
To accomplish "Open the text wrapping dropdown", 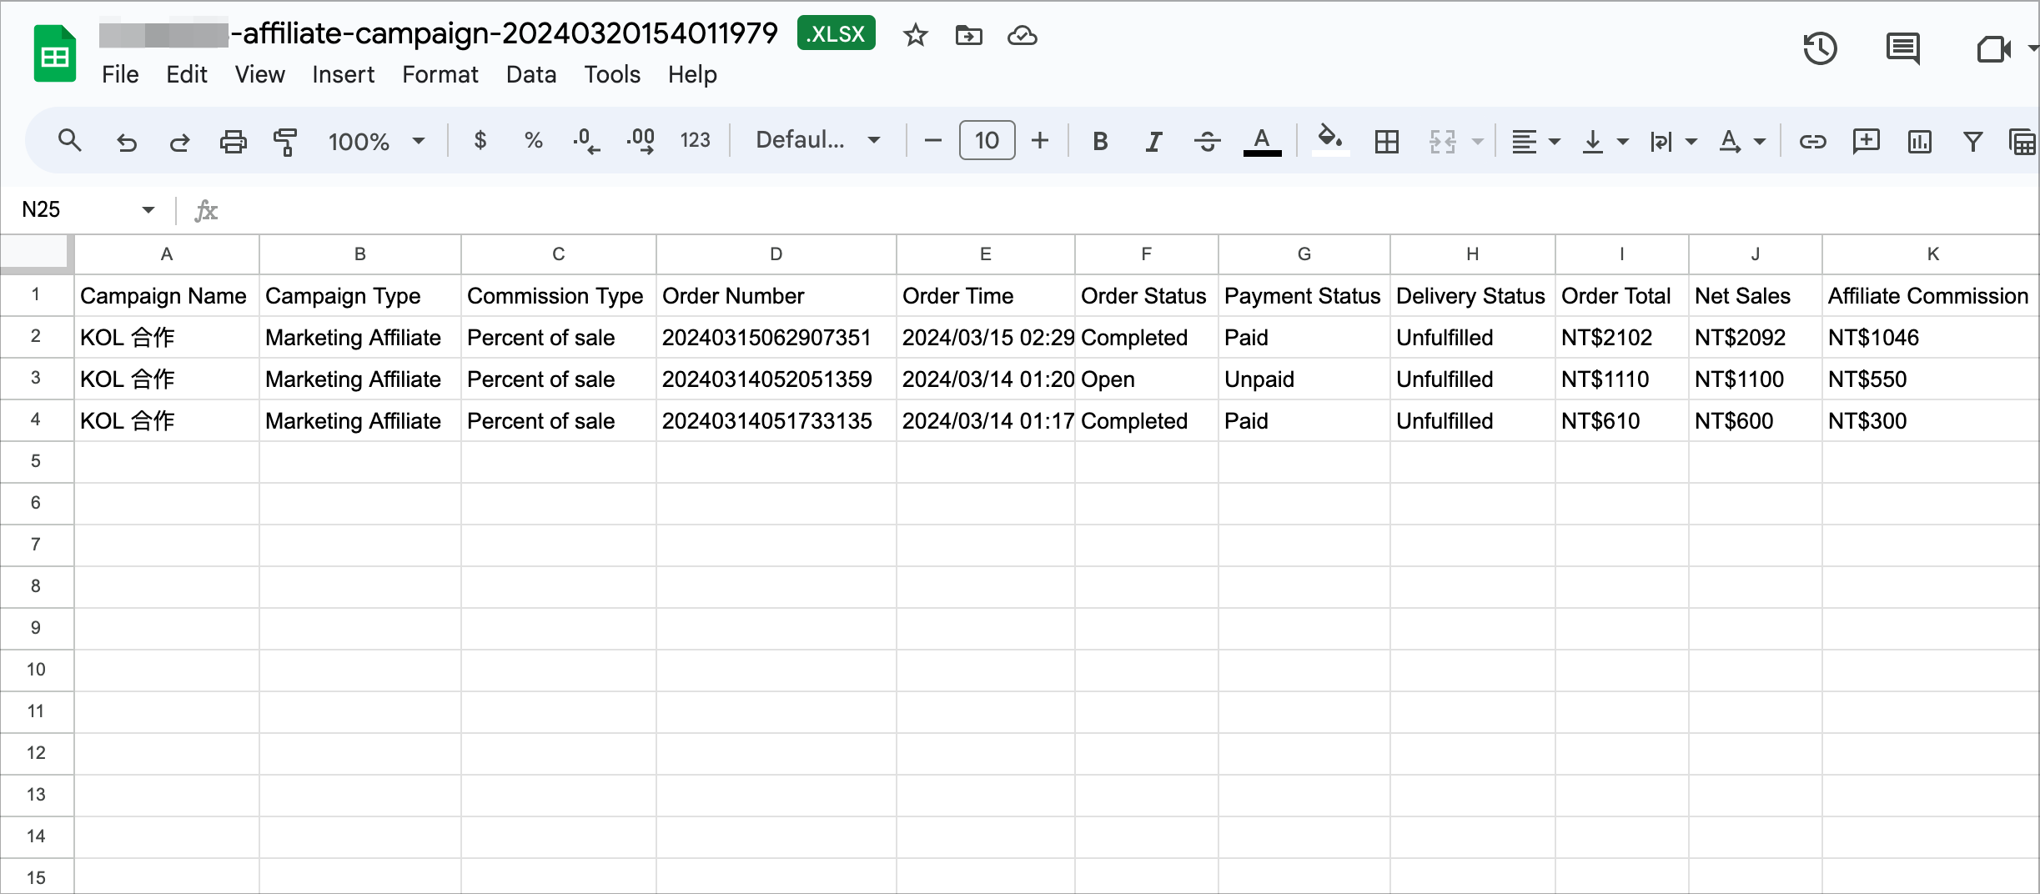I will click(x=1673, y=141).
